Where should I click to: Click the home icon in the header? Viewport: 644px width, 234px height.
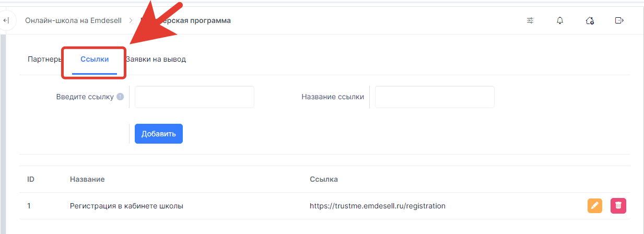click(590, 20)
